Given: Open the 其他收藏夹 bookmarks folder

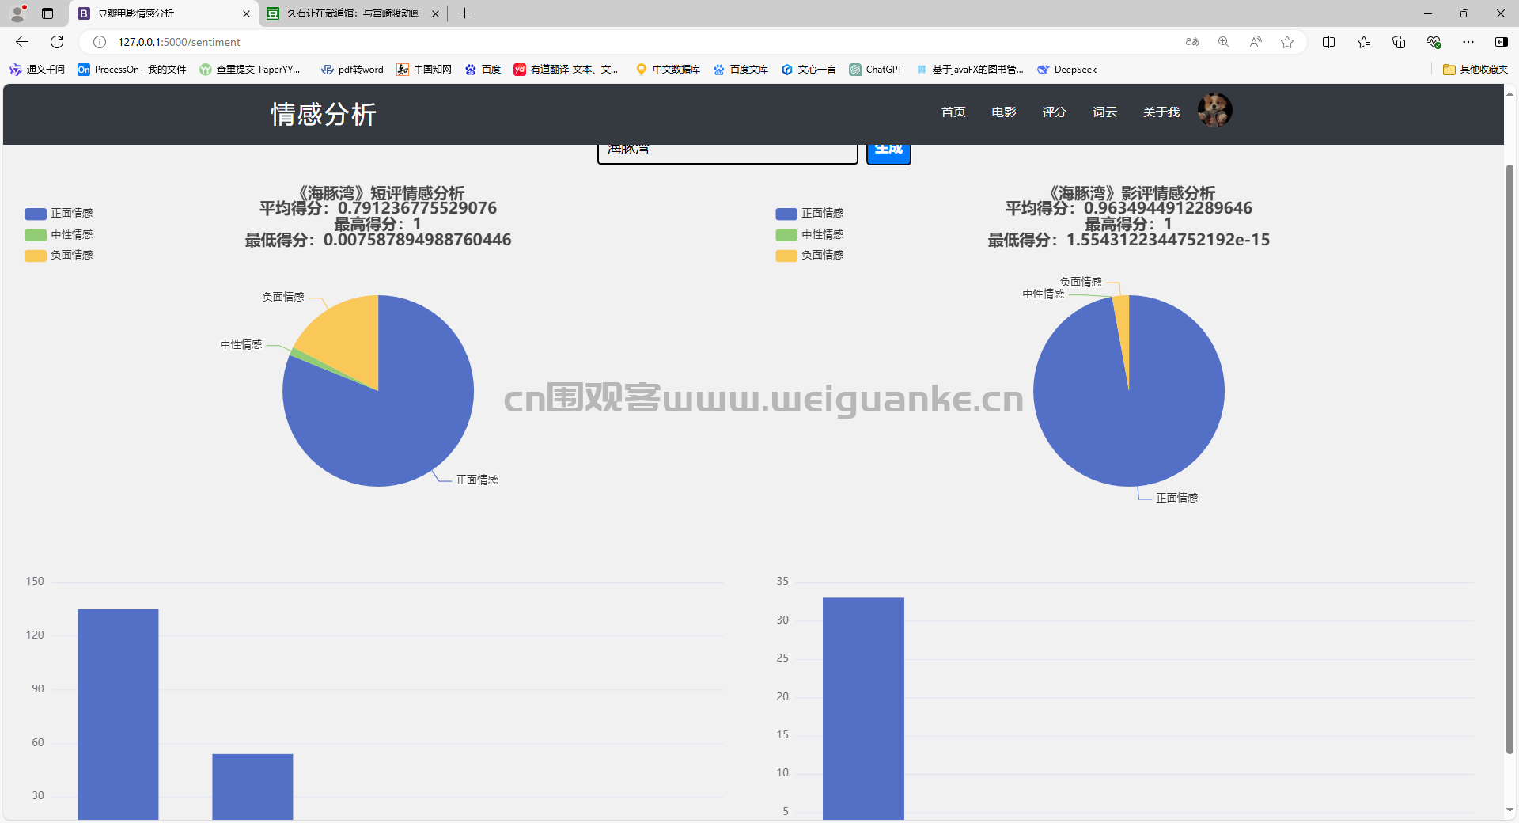Looking at the screenshot, I should coord(1475,70).
